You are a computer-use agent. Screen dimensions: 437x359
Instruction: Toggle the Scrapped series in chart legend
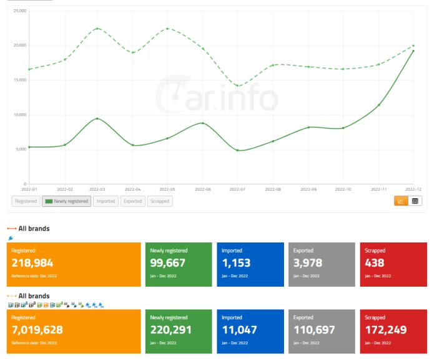click(160, 201)
